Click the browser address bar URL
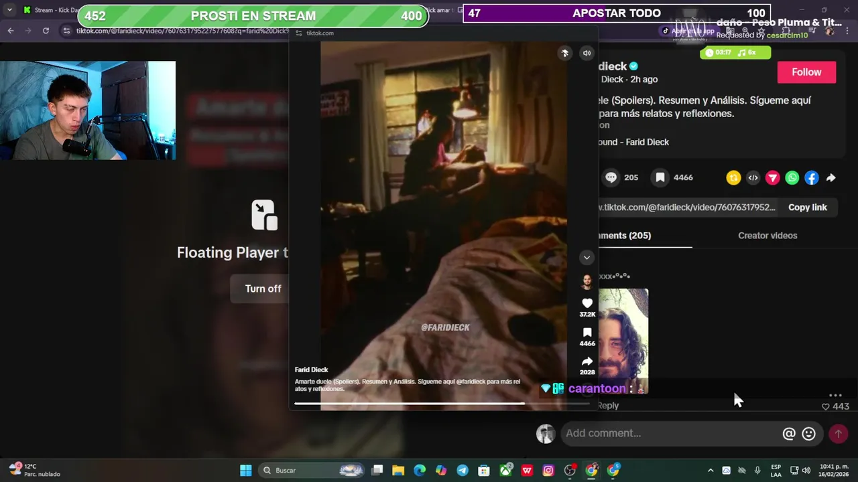 181,31
